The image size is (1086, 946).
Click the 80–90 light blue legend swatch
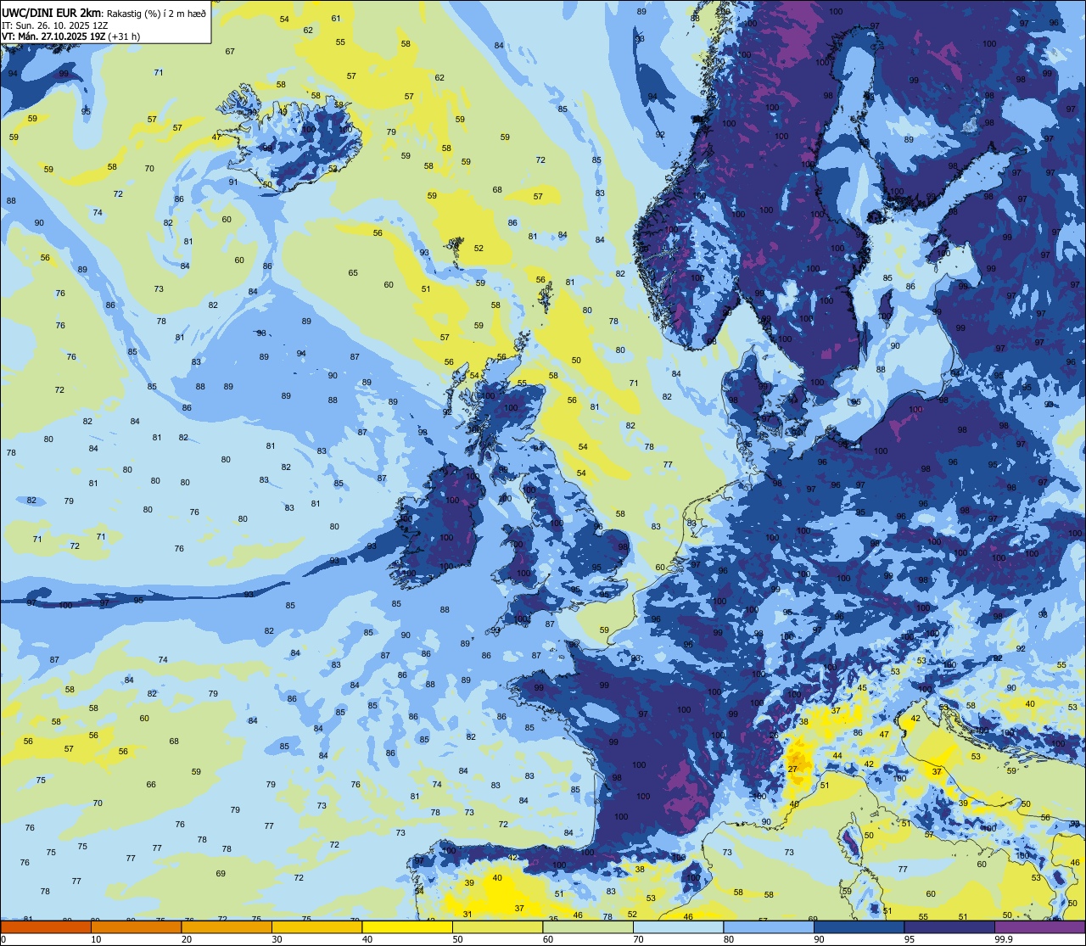(x=769, y=926)
